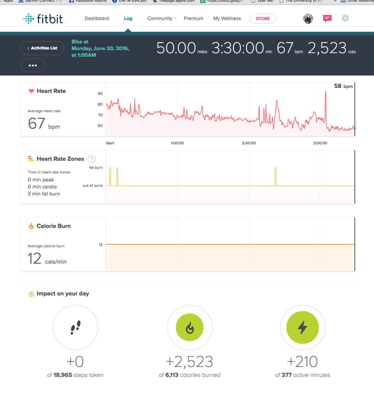Open the My Wellness link

tap(227, 19)
